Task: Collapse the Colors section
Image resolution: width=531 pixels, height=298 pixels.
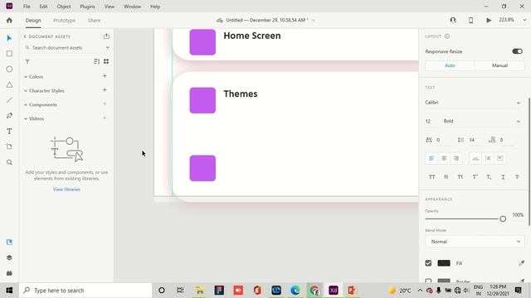Action: click(26, 77)
